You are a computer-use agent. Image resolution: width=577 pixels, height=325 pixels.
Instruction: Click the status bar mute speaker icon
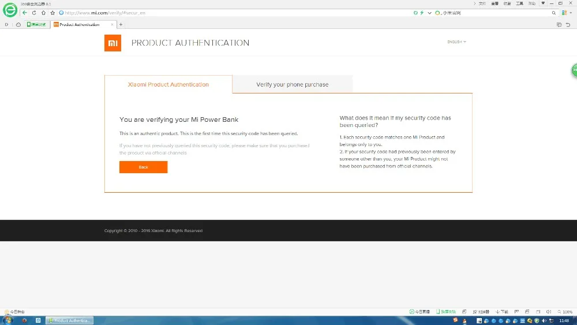coord(548,312)
